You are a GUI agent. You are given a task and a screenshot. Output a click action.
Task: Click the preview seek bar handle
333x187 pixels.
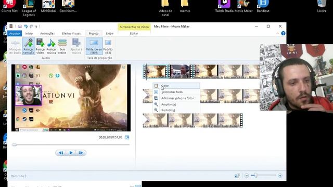[14, 145]
